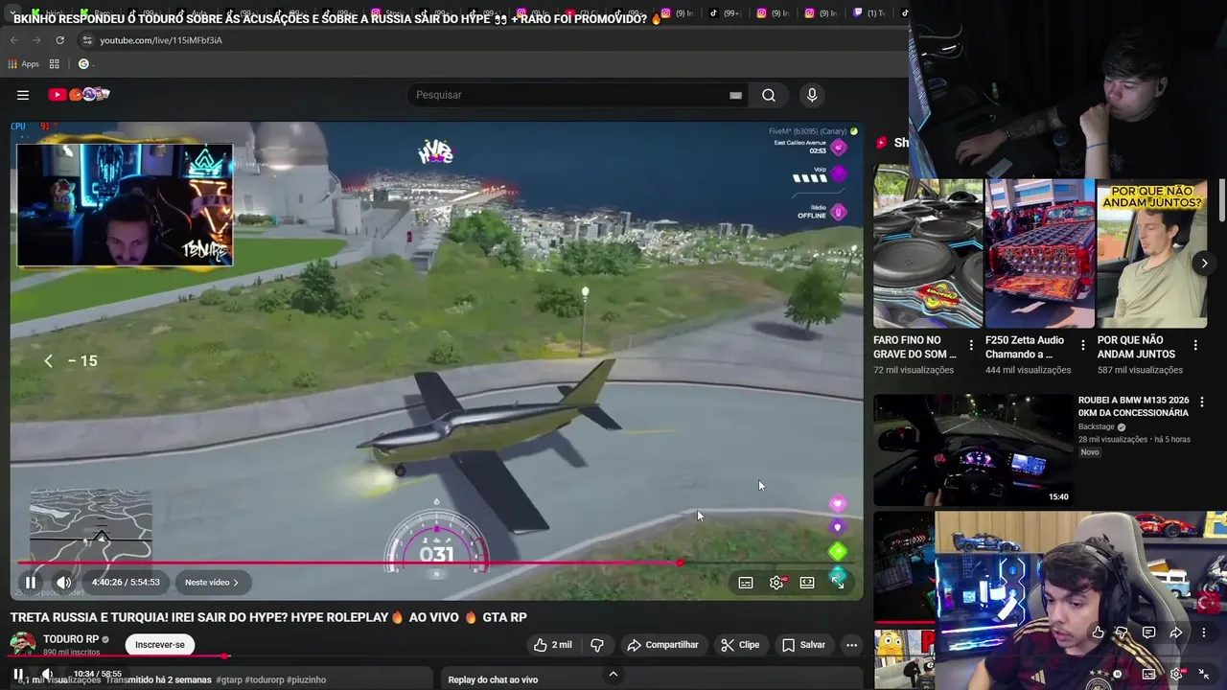Image resolution: width=1227 pixels, height=690 pixels.
Task: Dislike the TODURO RP video
Action: (597, 645)
